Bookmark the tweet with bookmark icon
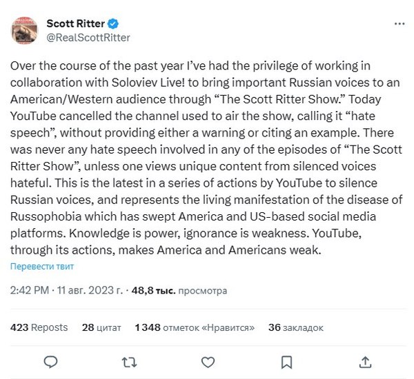Screen dimensions: 414x379 click(x=287, y=362)
